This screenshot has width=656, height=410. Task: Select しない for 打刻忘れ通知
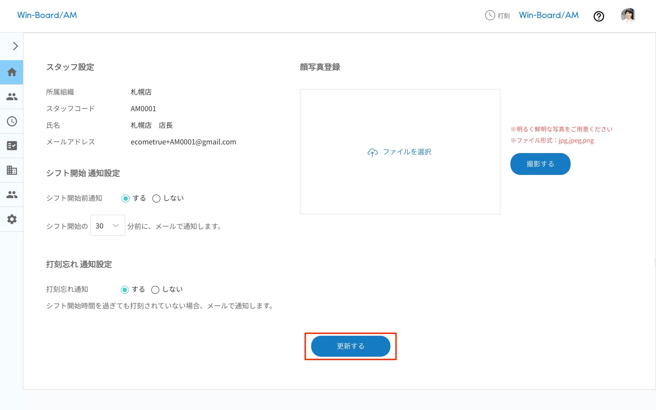(x=155, y=290)
